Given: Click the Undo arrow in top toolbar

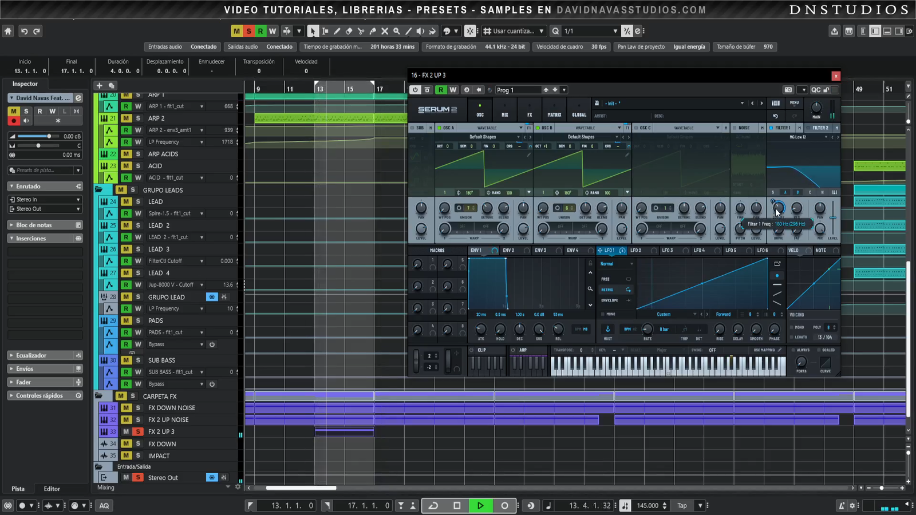Looking at the screenshot, I should pyautogui.click(x=24, y=31).
